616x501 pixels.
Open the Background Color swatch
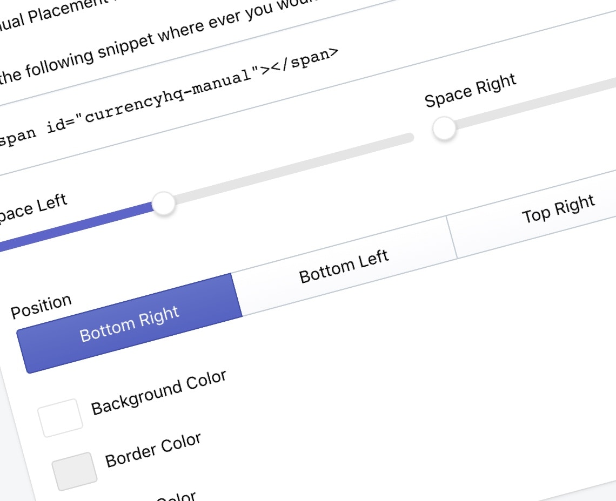(x=60, y=418)
